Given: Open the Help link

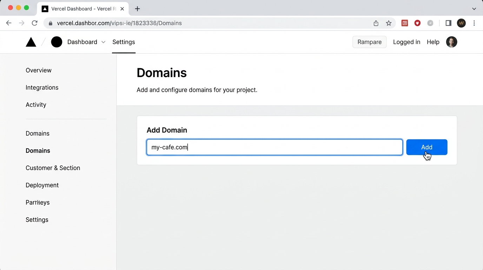Looking at the screenshot, I should click(x=433, y=42).
